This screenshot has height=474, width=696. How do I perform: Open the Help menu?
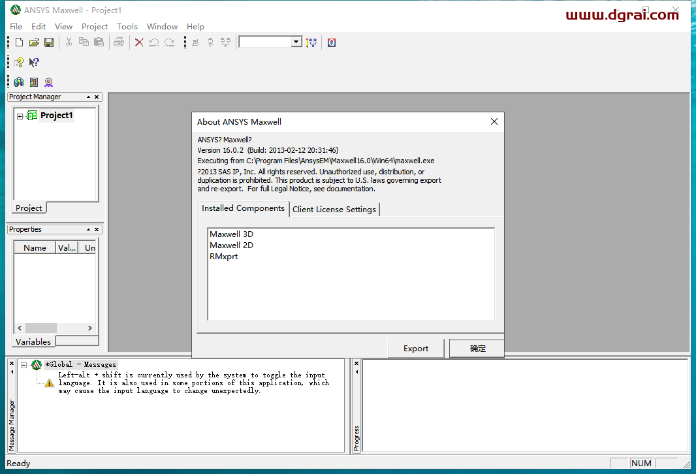click(195, 27)
